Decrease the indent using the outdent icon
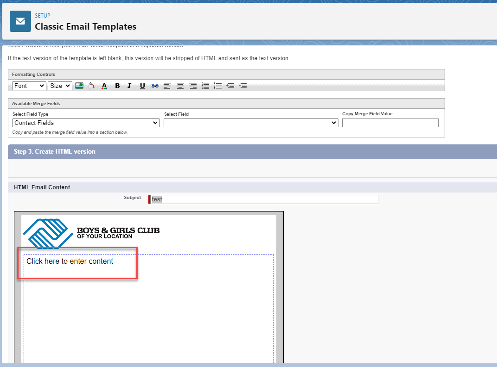This screenshot has width=497, height=367. tap(242, 86)
